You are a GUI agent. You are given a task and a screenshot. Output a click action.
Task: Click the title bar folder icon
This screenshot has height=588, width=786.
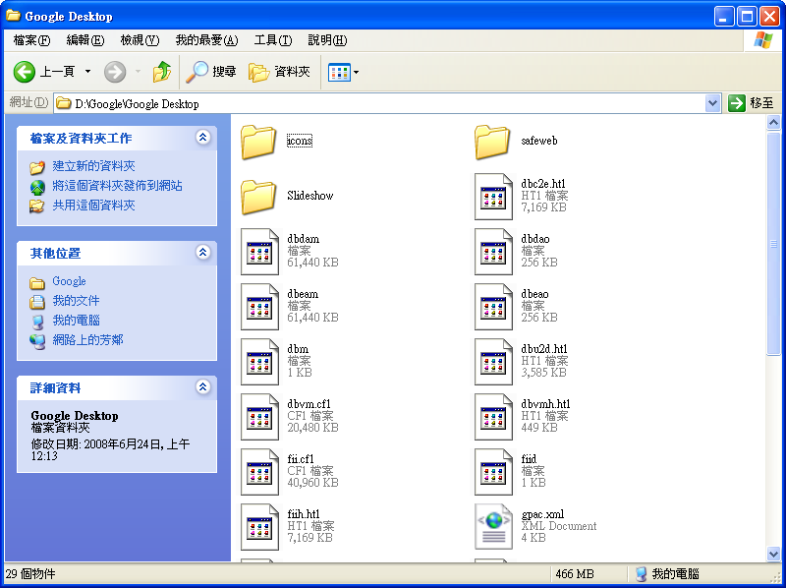[13, 16]
